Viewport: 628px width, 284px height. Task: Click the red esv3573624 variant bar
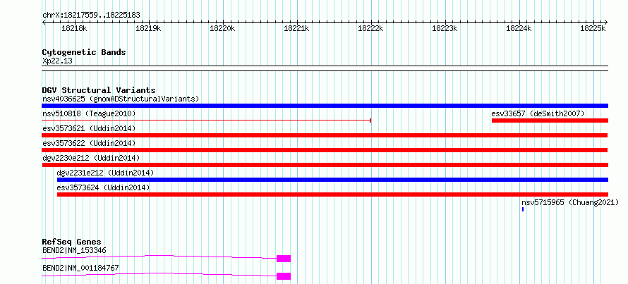tap(332, 195)
